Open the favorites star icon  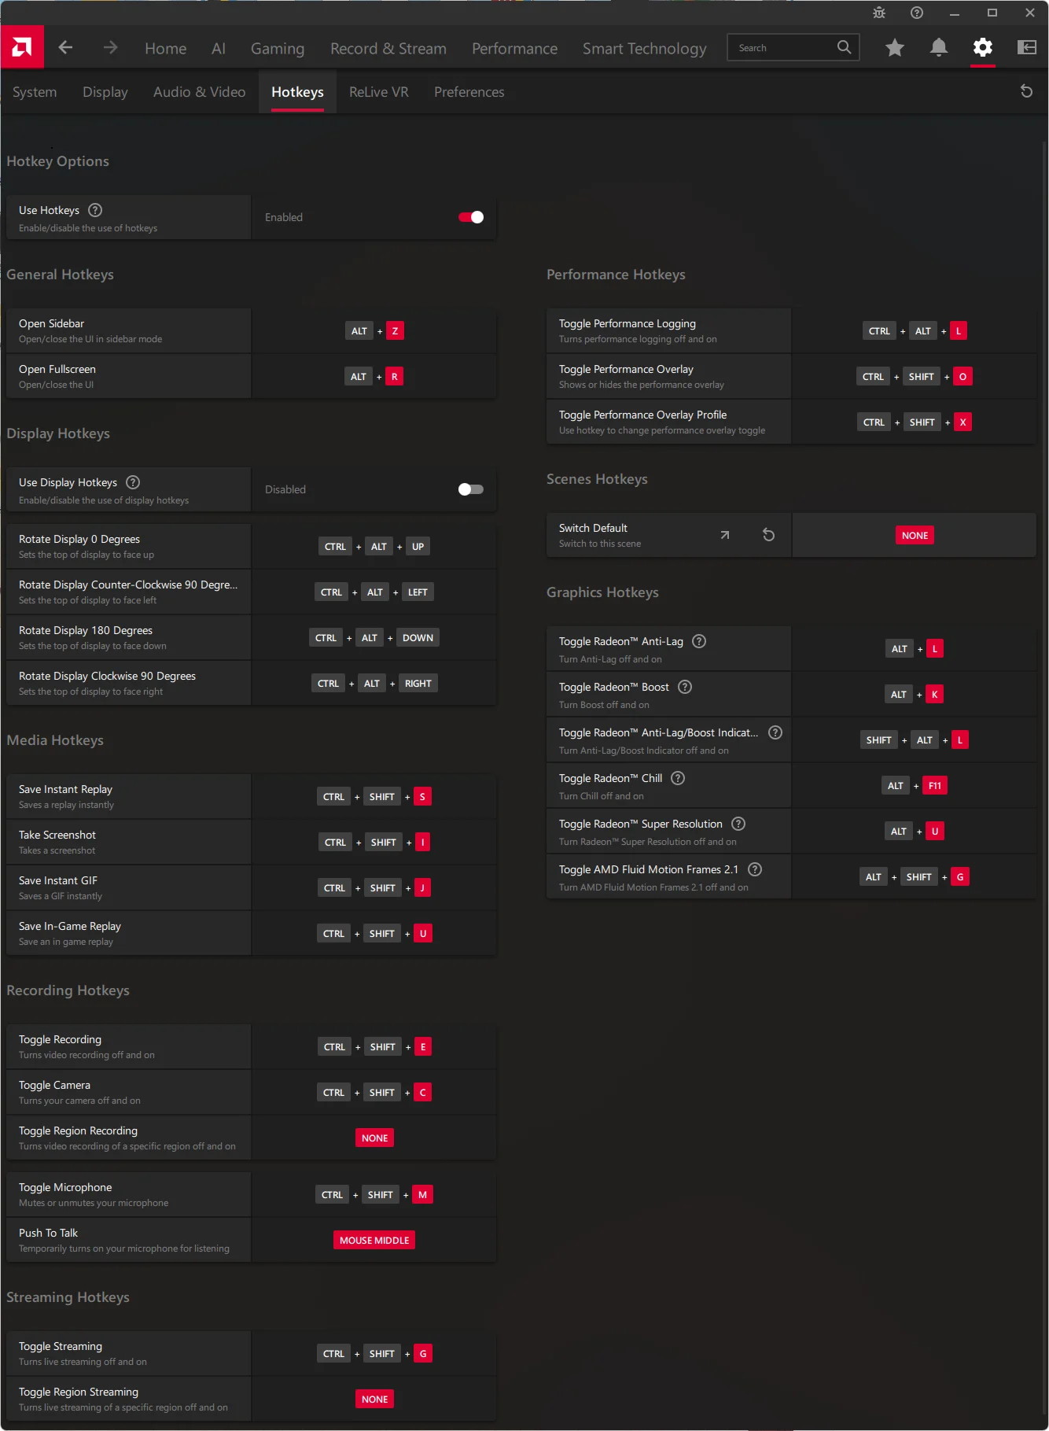click(x=894, y=48)
